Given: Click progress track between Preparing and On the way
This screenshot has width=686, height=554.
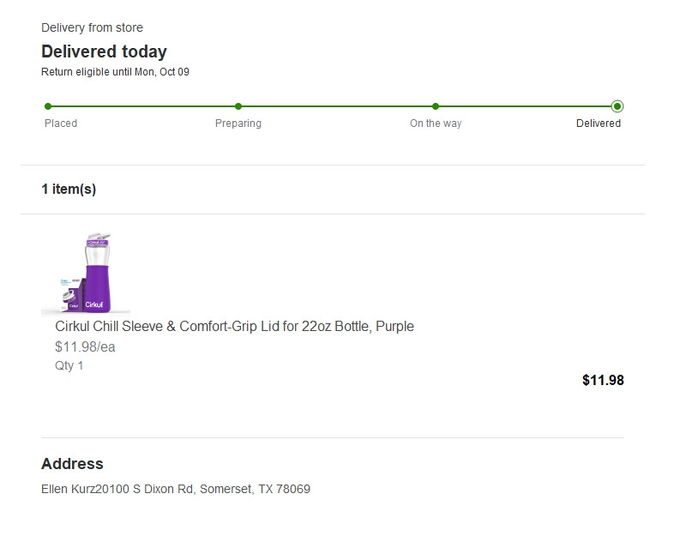Looking at the screenshot, I should coord(337,106).
